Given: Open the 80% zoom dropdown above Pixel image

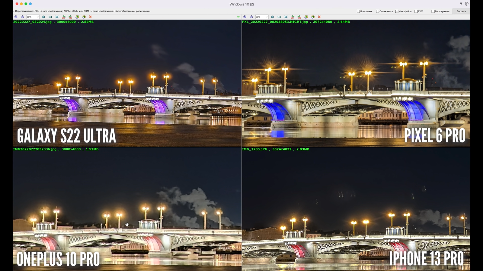Looking at the screenshot, I should 262,17.
